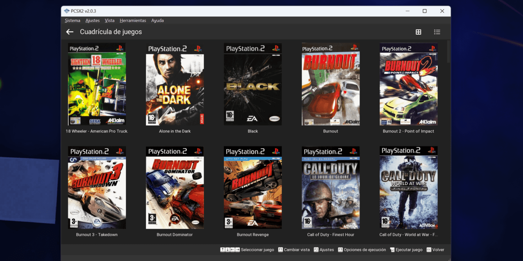Viewport: 523px width, 261px height.
Task: Click 'Call of Duty - Finest Hour' title
Action: [x=331, y=235]
